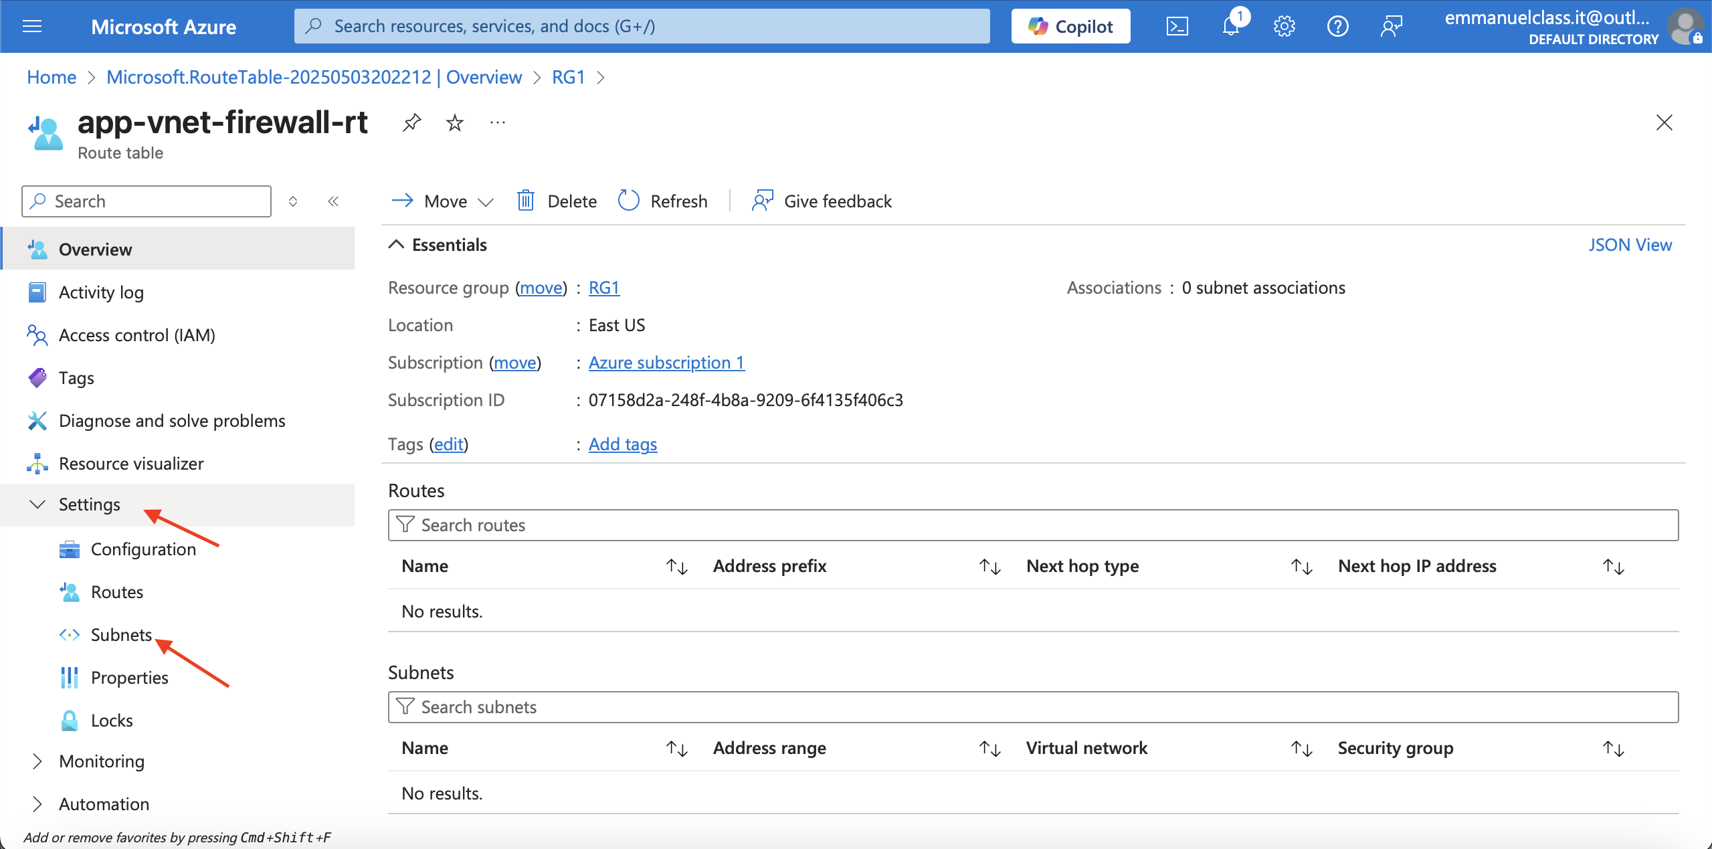The width and height of the screenshot is (1712, 849).
Task: Click Give feedback in the command bar
Action: pos(822,201)
